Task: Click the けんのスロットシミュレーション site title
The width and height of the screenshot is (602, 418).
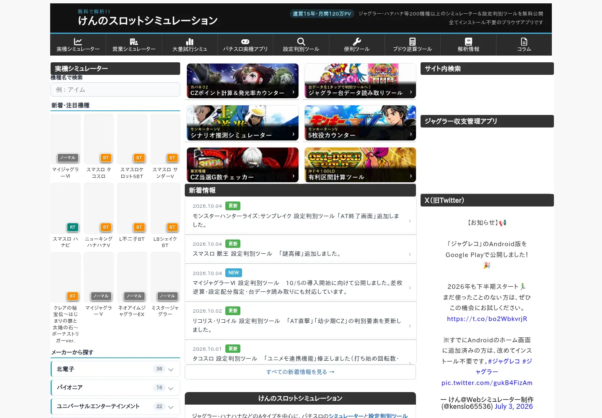Action: point(148,20)
